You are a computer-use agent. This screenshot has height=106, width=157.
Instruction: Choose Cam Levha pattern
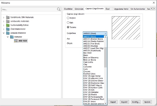coord(93,62)
